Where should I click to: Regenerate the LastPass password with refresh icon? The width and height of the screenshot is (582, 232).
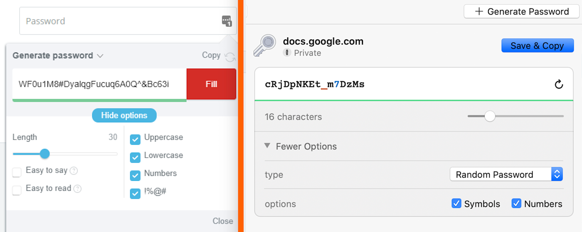click(x=230, y=57)
